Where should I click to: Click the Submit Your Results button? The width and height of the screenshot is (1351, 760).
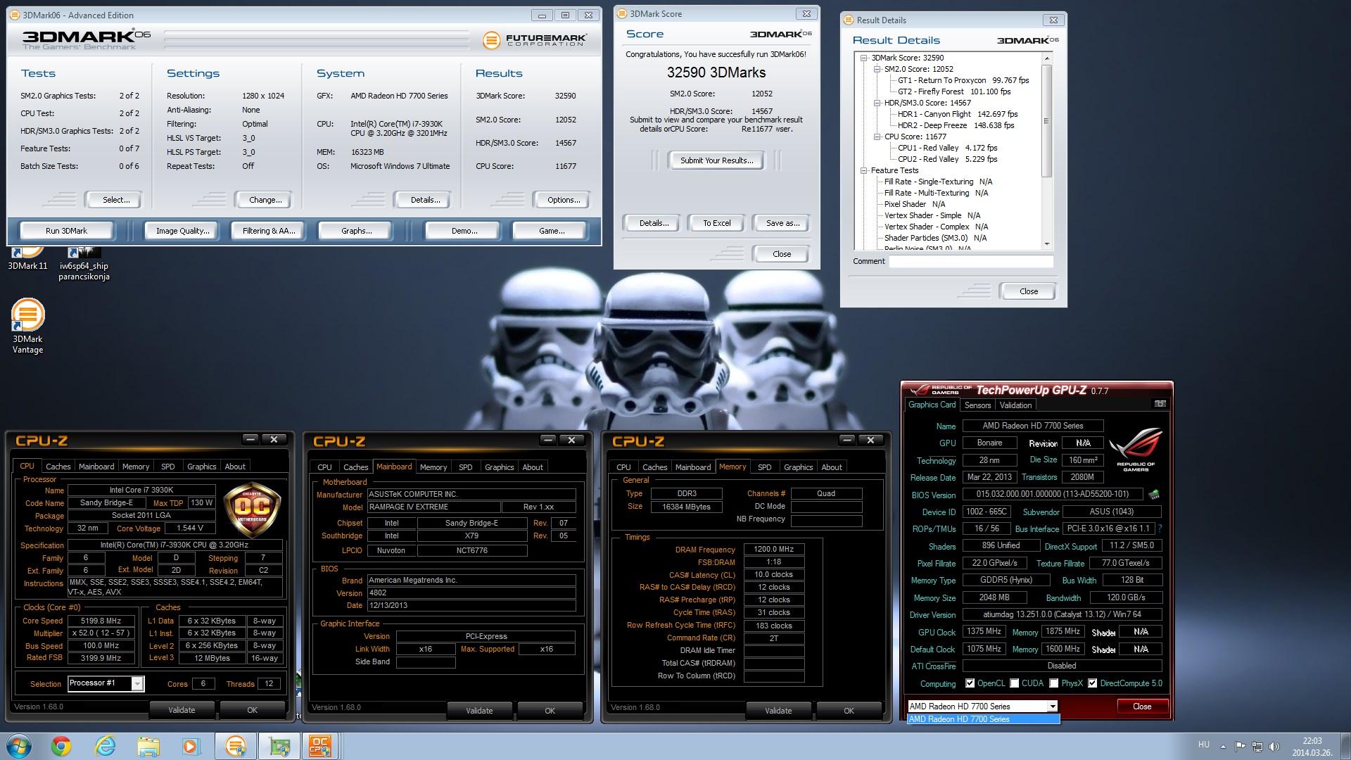pyautogui.click(x=716, y=160)
